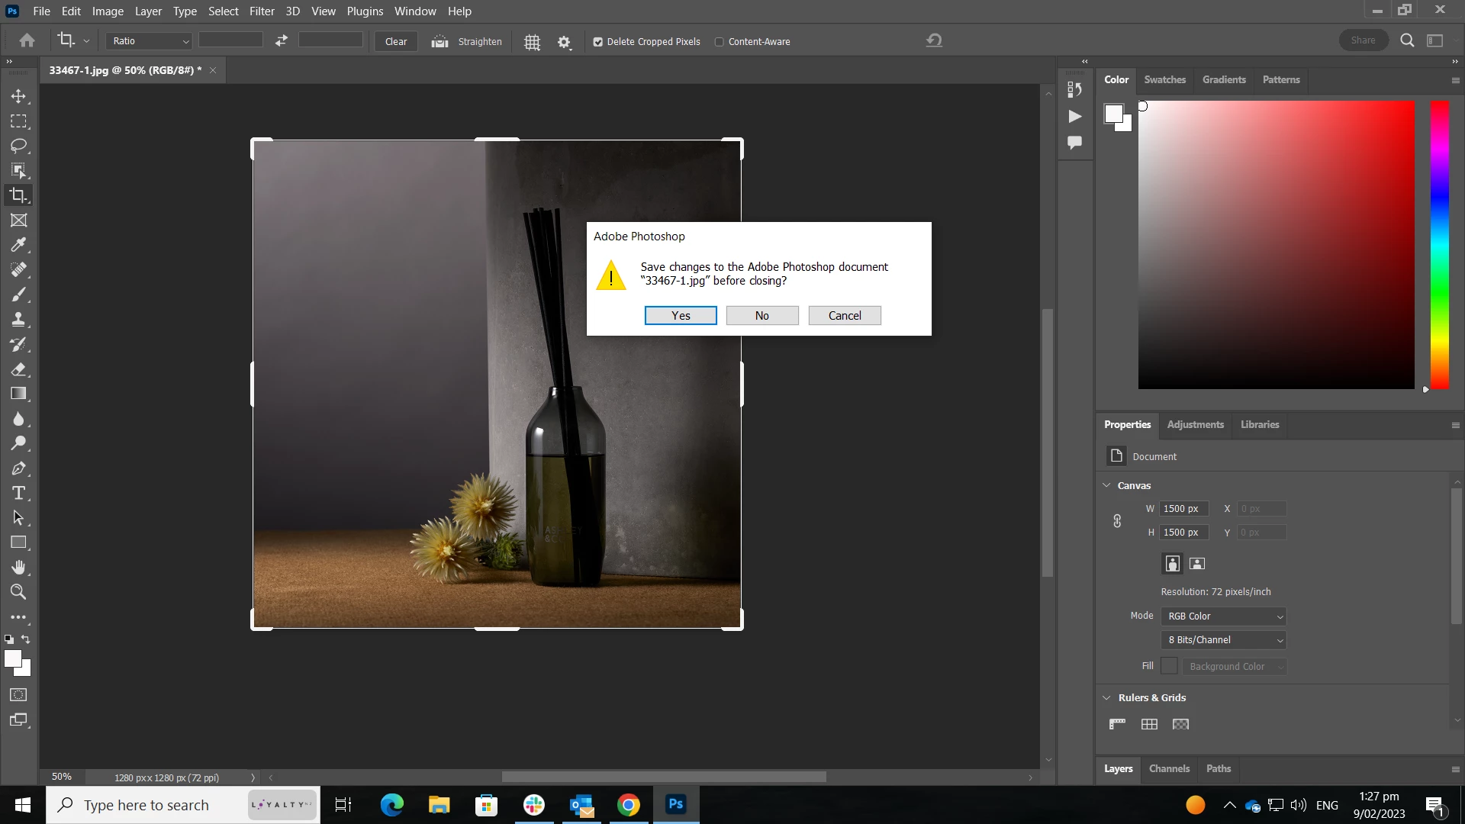
Task: Switch to the Swatches tab
Action: [x=1164, y=79]
